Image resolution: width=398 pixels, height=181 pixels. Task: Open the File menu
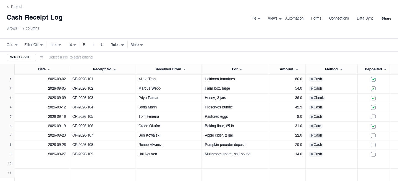click(255, 18)
